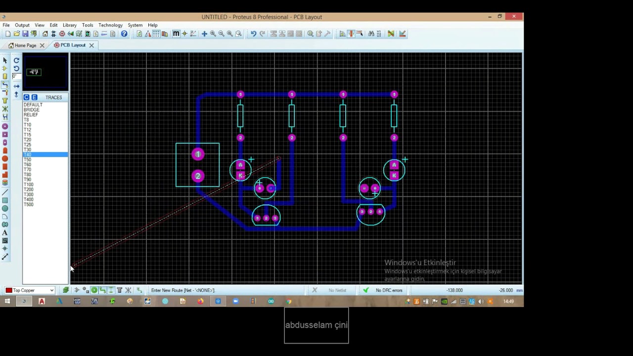This screenshot has height=356, width=633.
Task: Click the Zoom Out magnifier icon
Action: (x=222, y=34)
